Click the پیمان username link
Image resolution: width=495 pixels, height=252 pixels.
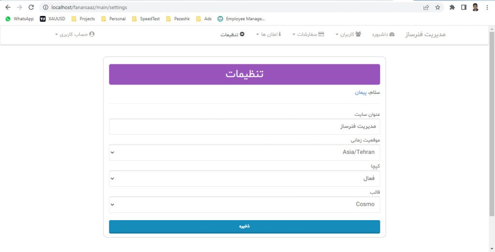[361, 93]
